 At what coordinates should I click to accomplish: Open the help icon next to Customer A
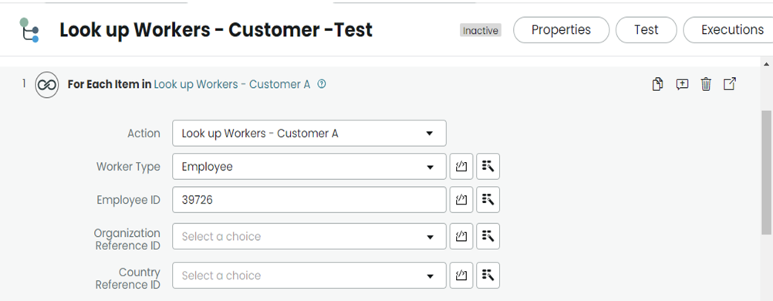tap(322, 84)
